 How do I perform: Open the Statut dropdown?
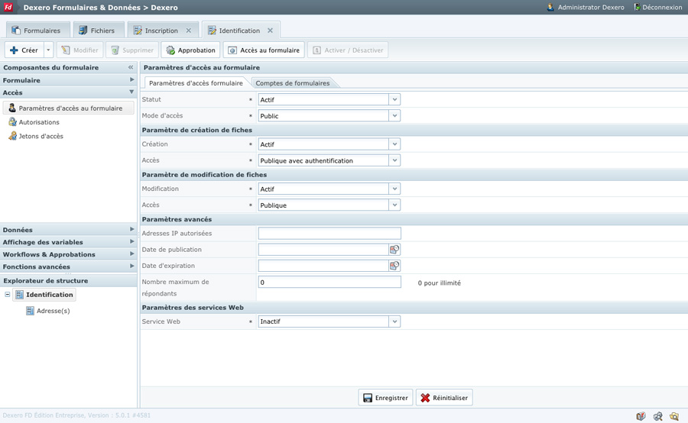tap(394, 99)
